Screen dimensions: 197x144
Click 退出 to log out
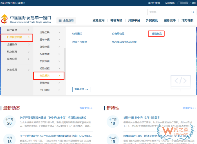pos(194,3)
